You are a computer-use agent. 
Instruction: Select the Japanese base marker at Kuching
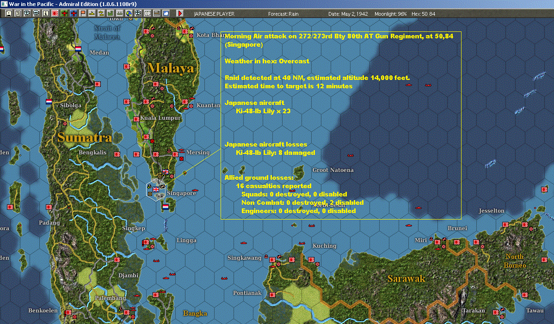point(311,260)
